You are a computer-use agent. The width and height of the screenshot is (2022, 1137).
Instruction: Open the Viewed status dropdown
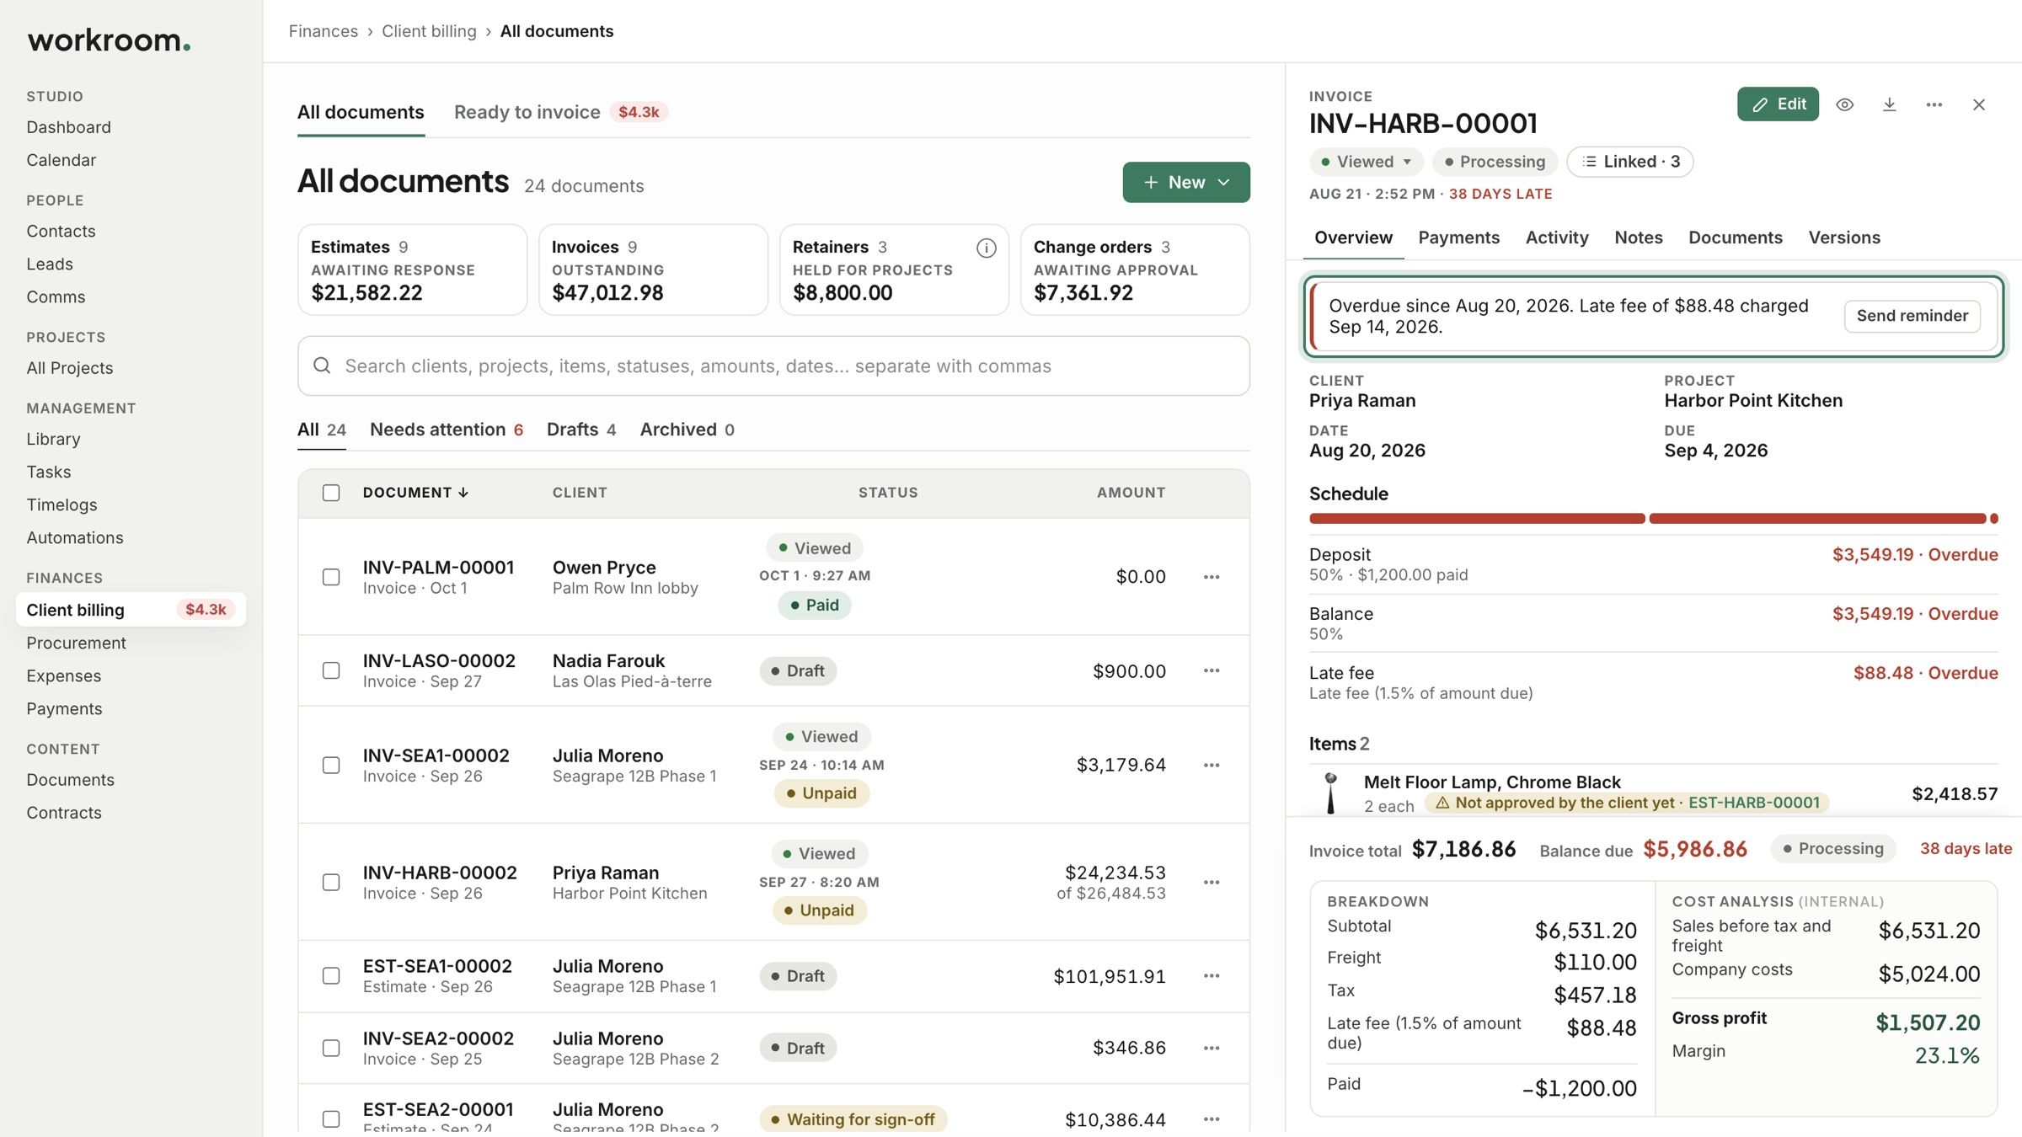pos(1366,162)
